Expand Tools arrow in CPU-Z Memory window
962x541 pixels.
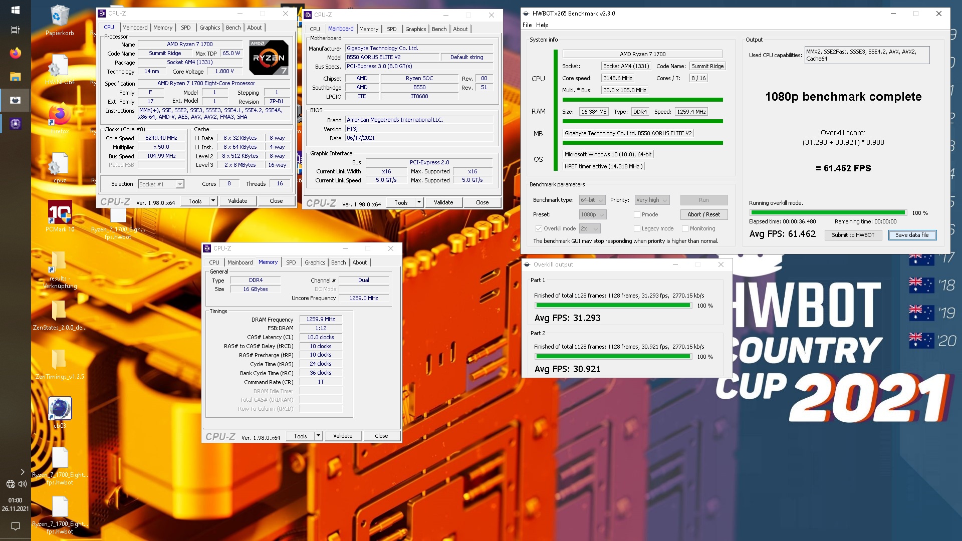[x=318, y=436]
